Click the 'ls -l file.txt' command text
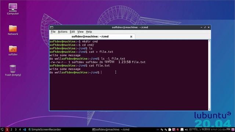 113,59
